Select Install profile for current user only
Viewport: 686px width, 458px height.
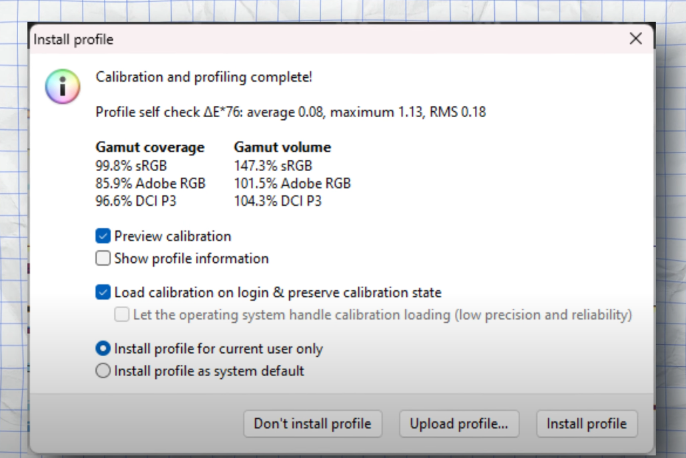[103, 349]
